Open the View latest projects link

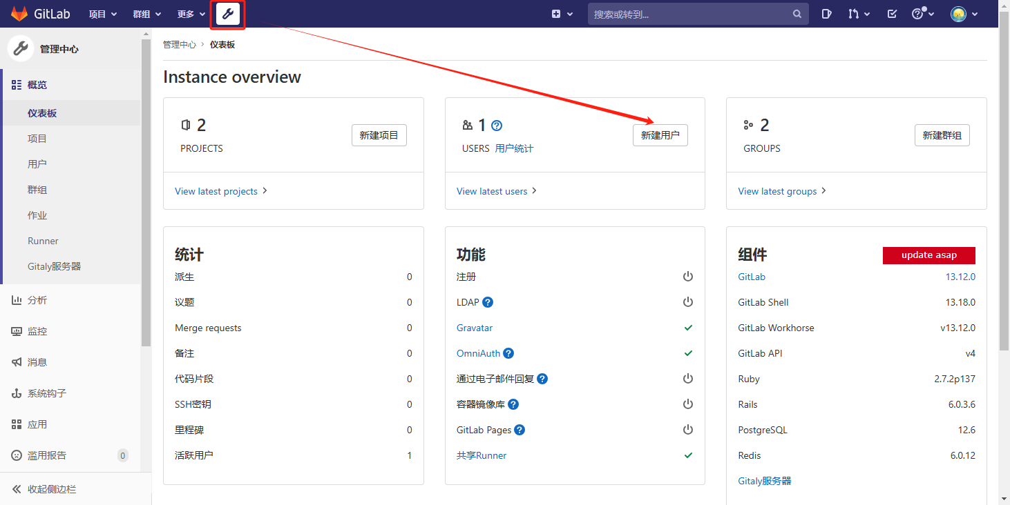point(216,191)
